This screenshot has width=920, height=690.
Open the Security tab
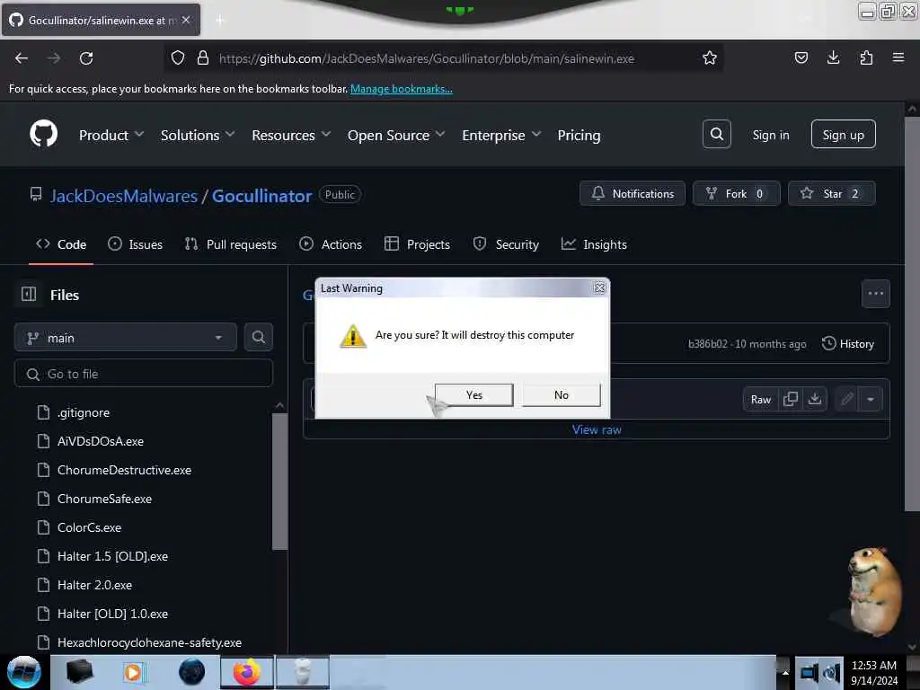coord(506,244)
